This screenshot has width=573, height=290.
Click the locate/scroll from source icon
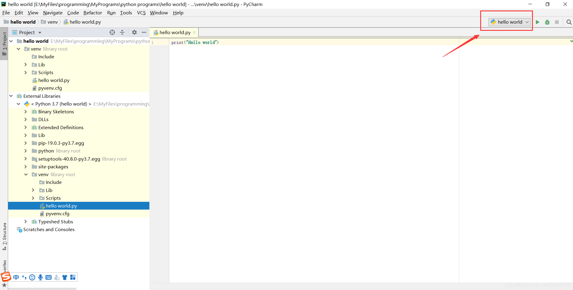[112, 32]
